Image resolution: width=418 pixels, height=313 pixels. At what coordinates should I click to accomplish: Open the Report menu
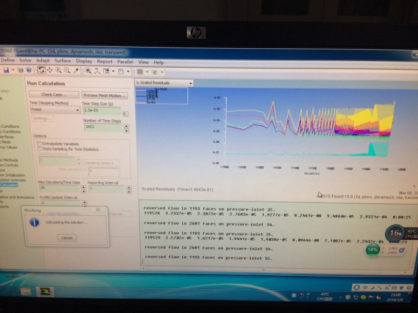[105, 62]
